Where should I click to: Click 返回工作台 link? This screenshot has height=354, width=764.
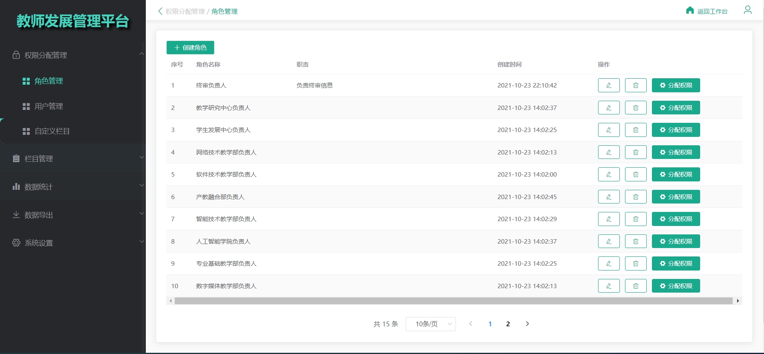pyautogui.click(x=712, y=12)
